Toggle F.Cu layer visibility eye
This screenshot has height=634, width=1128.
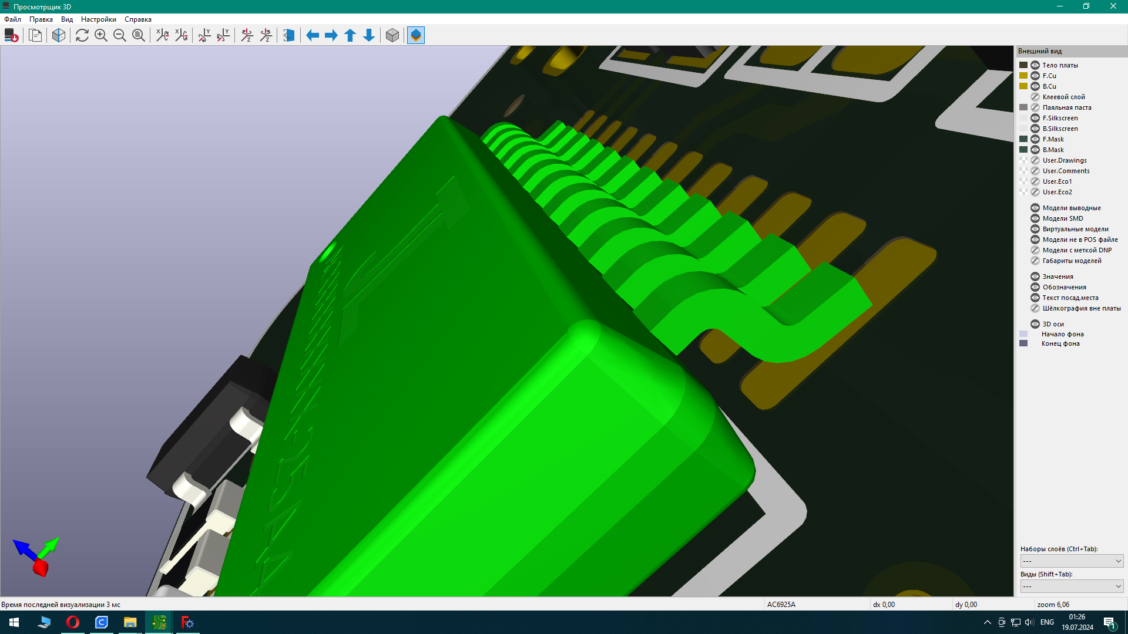1035,76
